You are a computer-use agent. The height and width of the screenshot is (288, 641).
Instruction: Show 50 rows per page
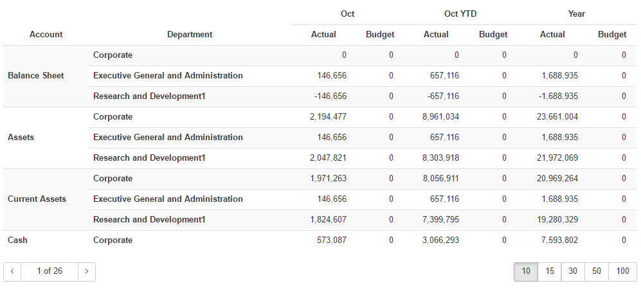[x=597, y=271]
